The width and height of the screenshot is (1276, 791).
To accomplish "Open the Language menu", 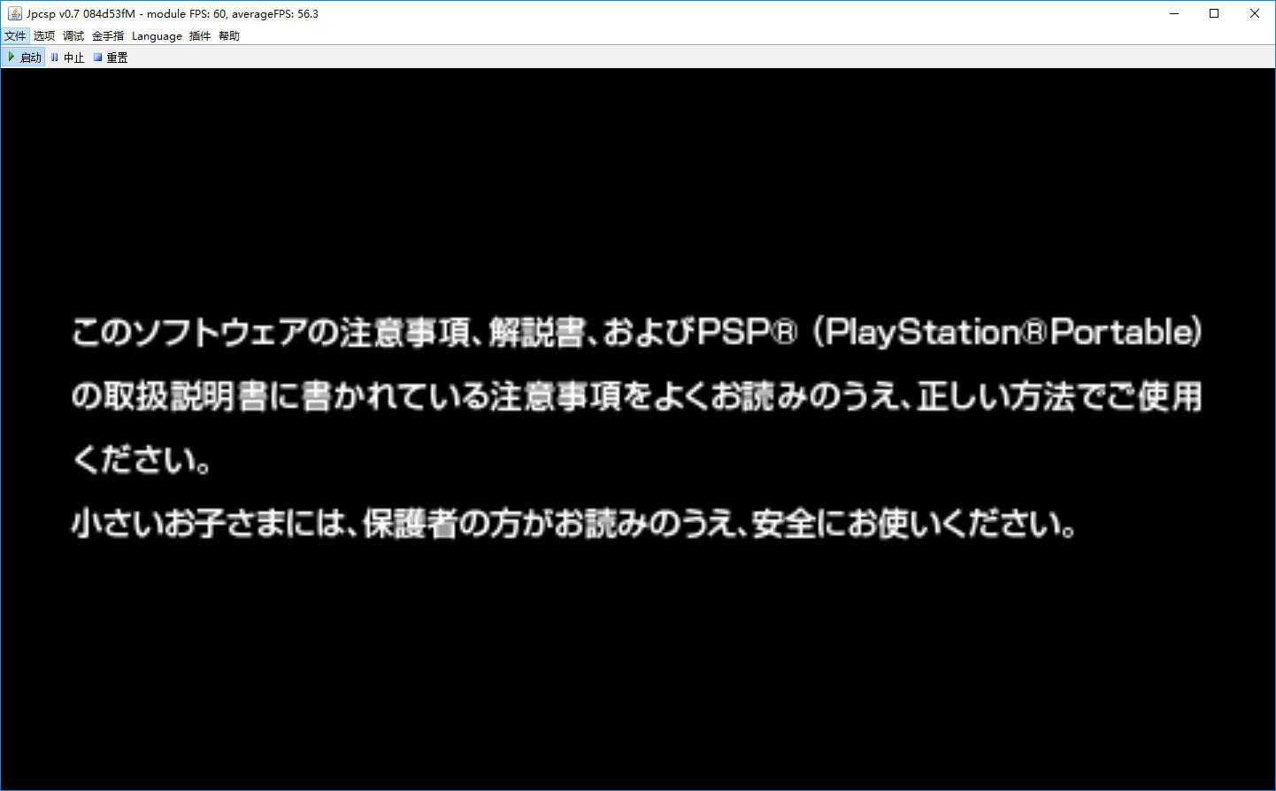I will point(157,36).
